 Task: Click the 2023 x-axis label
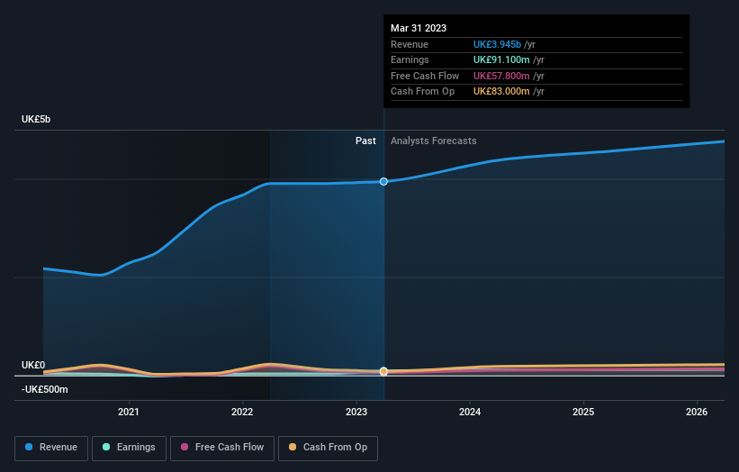click(x=356, y=412)
